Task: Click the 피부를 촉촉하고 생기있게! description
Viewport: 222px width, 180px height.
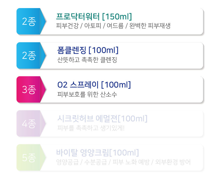Action: tap(91, 128)
